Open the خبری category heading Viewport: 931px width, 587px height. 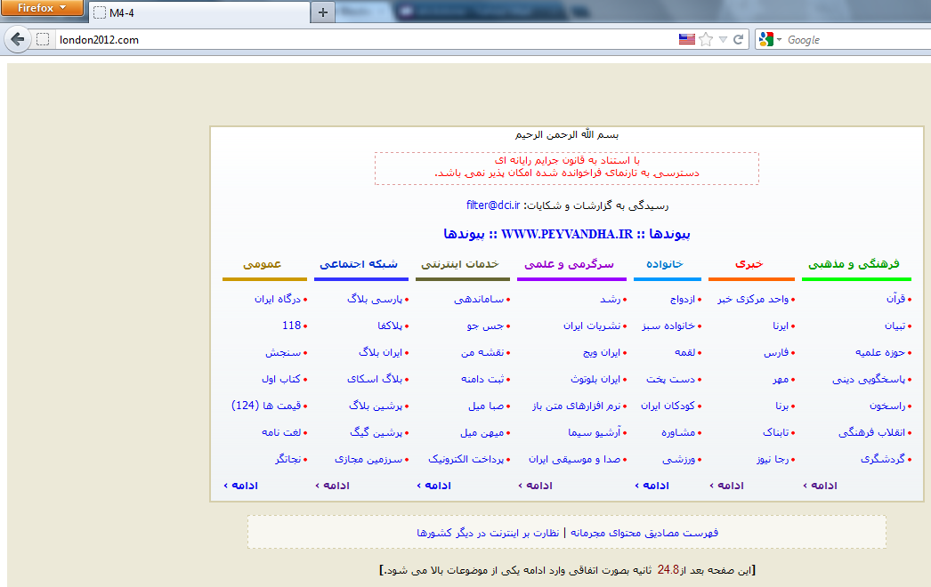(749, 264)
